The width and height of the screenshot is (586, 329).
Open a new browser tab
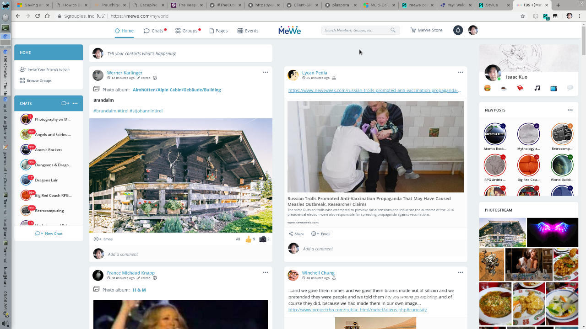click(x=558, y=5)
